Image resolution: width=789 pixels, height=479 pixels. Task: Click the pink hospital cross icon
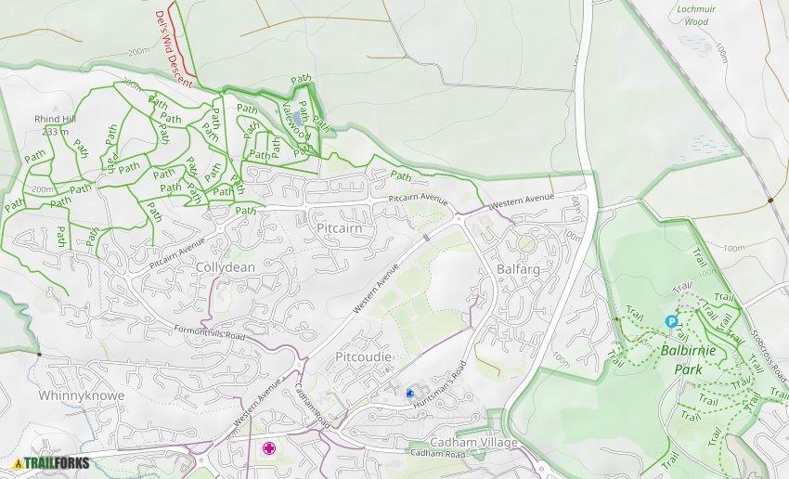269,447
